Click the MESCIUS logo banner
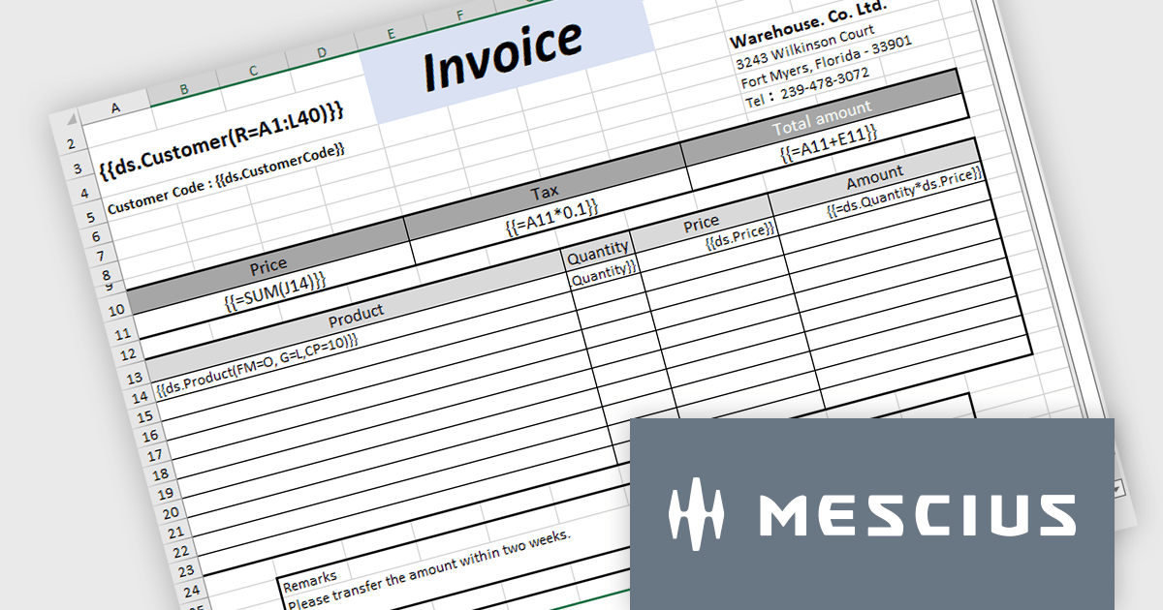The height and width of the screenshot is (610, 1163). click(x=872, y=514)
